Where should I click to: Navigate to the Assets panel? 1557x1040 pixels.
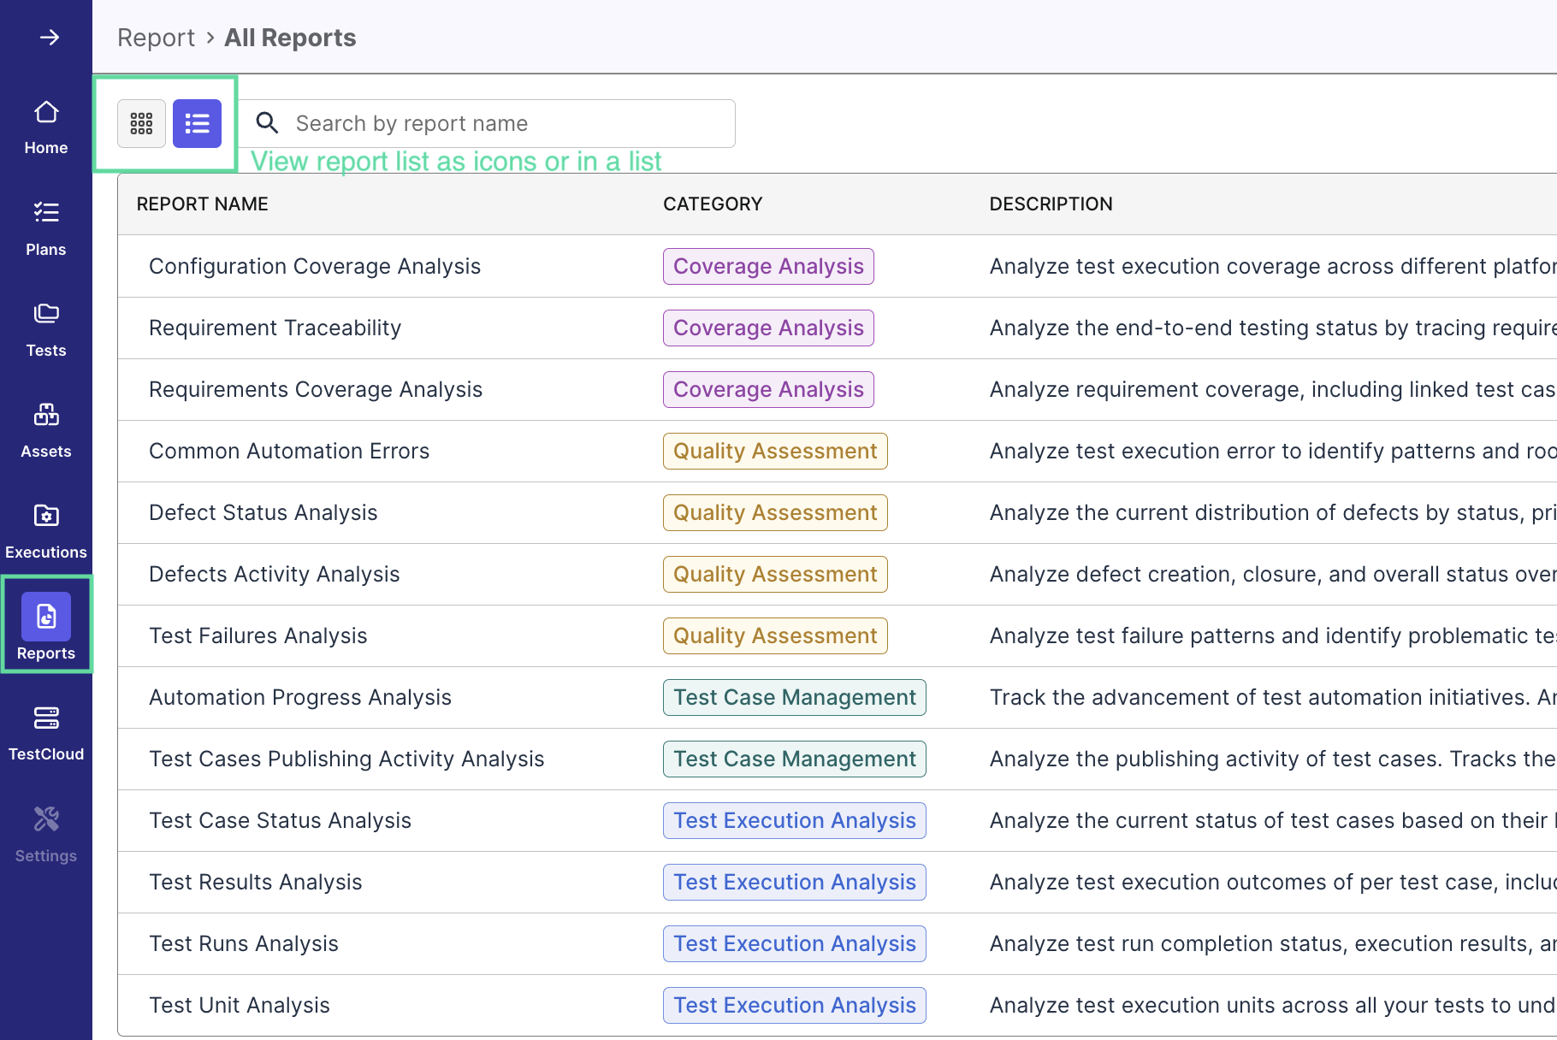(45, 429)
